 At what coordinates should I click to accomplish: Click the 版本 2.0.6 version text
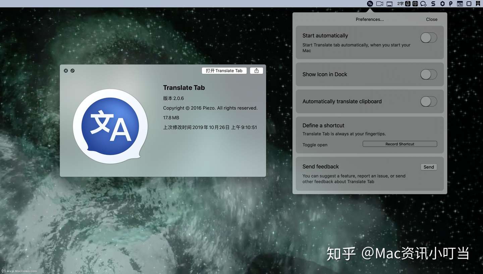[x=173, y=98]
